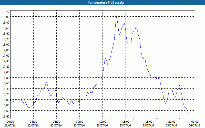Select the 18,40 y-axis label
Screen dimensions: 205x128
(x=6, y=34)
